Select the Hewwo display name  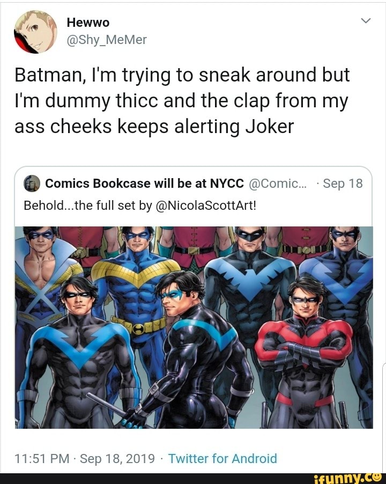88,22
